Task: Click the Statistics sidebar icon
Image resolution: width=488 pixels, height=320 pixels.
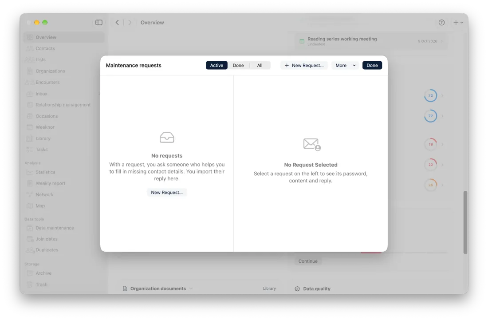Action: [x=30, y=172]
